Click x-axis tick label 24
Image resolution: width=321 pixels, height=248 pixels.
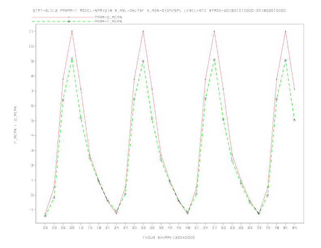[x=116, y=228]
